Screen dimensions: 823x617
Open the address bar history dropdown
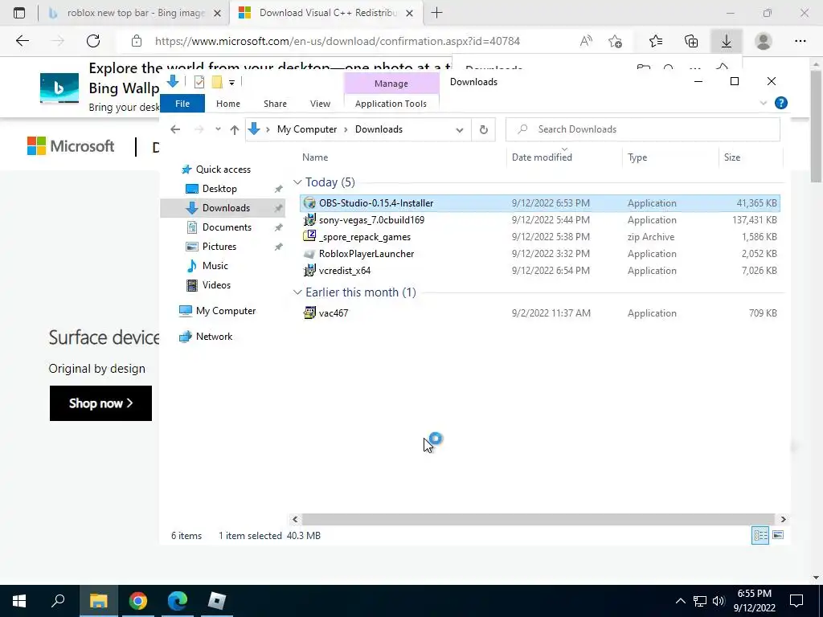459,130
